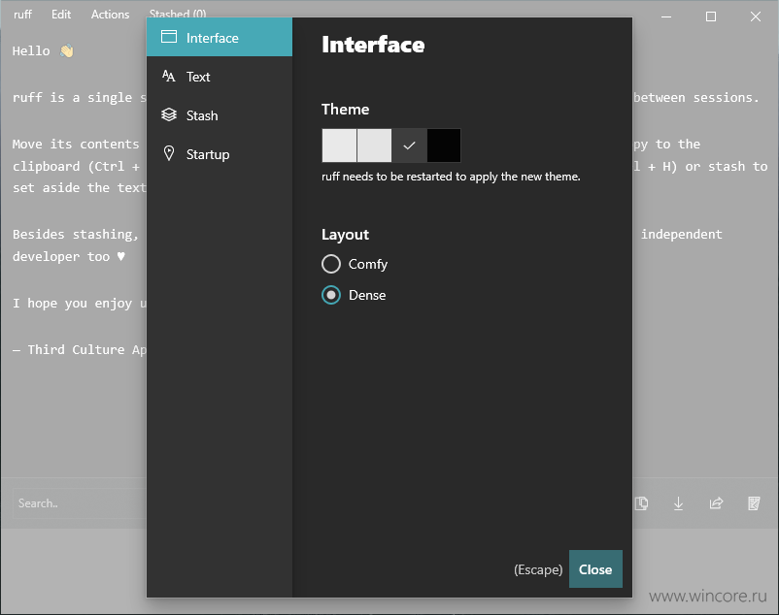
Task: Open the Interface settings section
Action: tap(220, 38)
